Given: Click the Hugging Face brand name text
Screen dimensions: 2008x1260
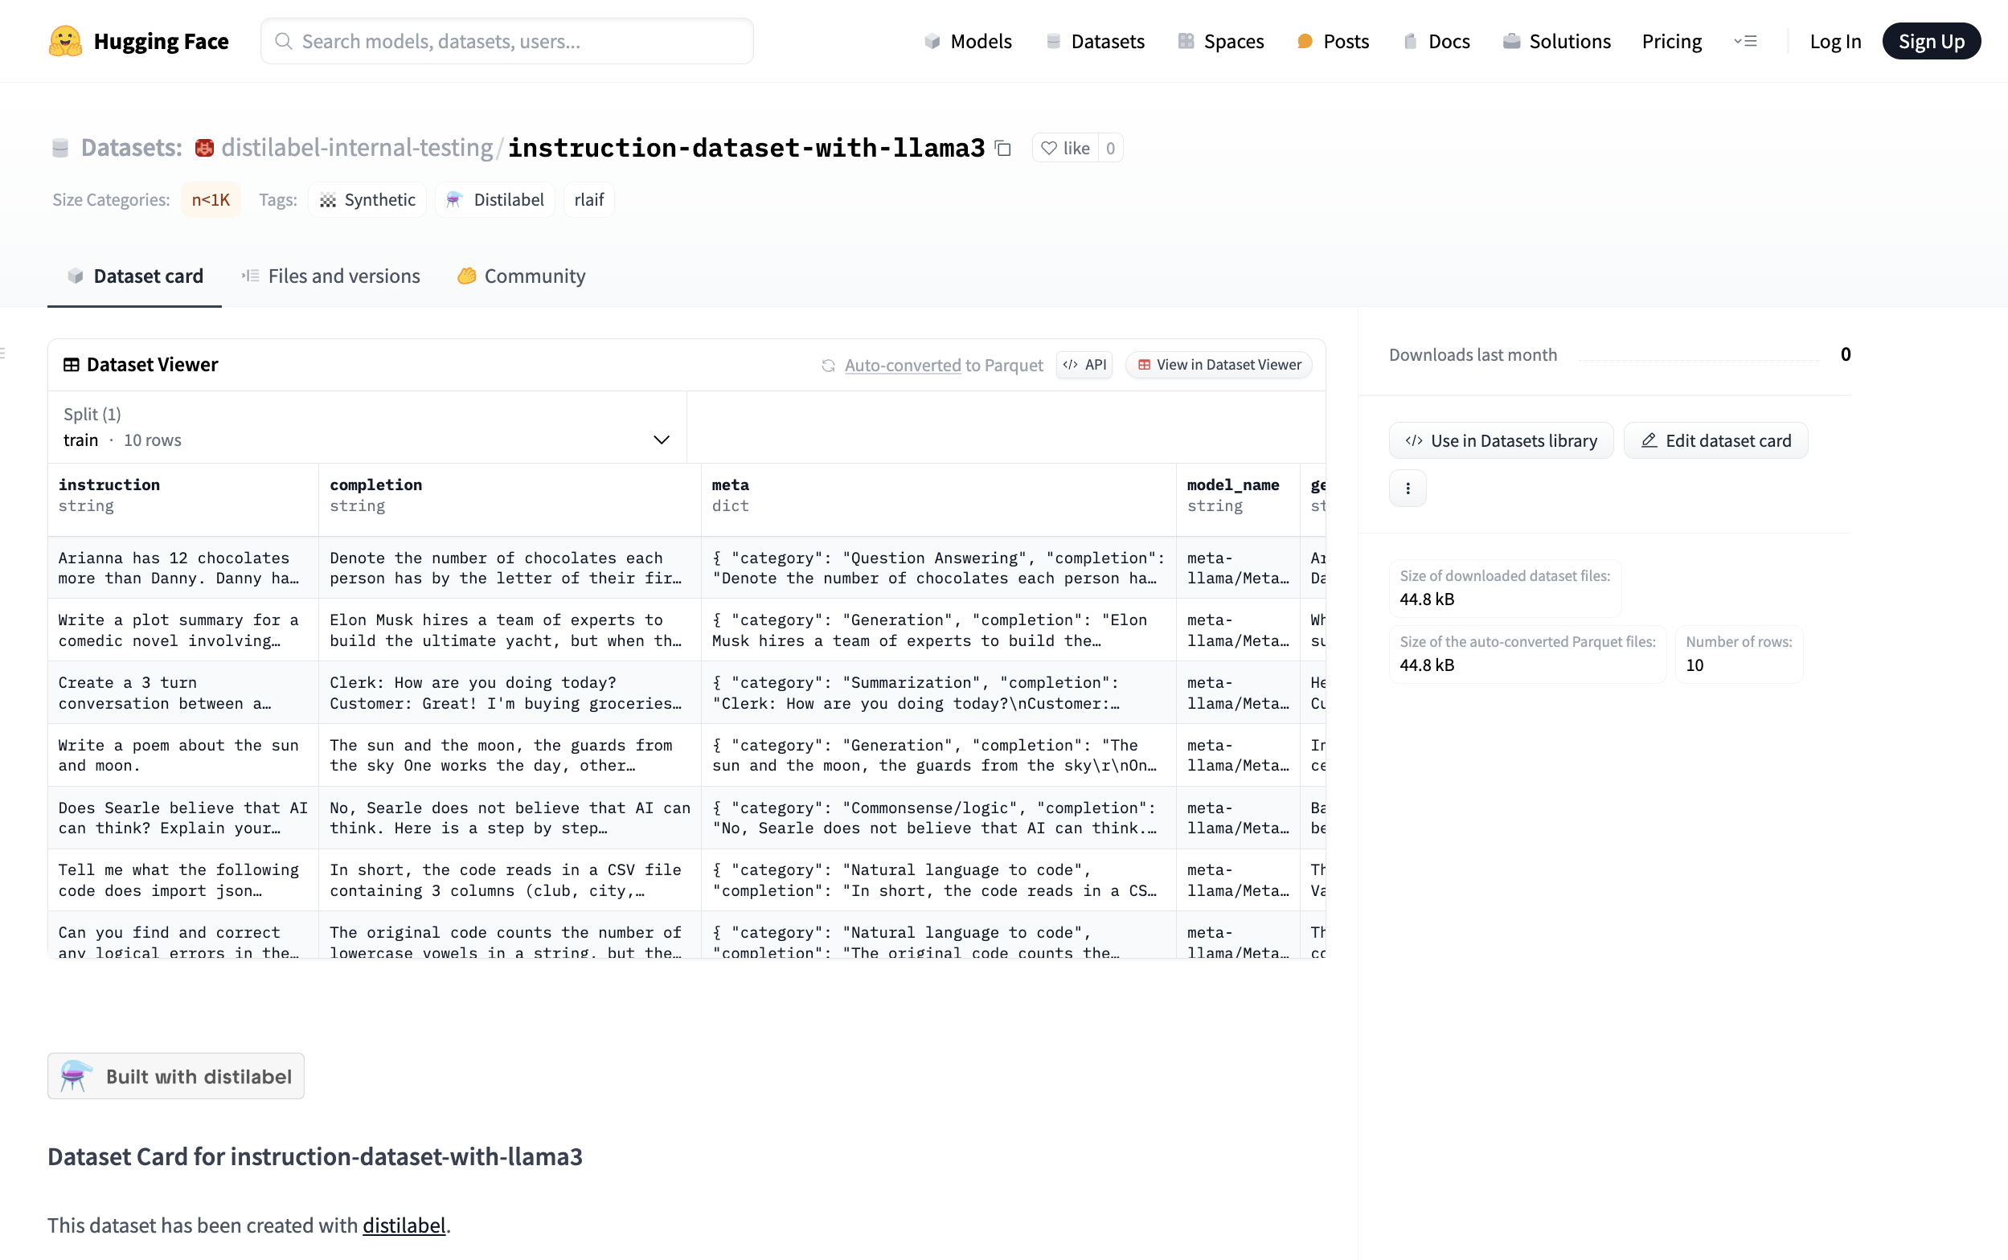Looking at the screenshot, I should (x=161, y=41).
